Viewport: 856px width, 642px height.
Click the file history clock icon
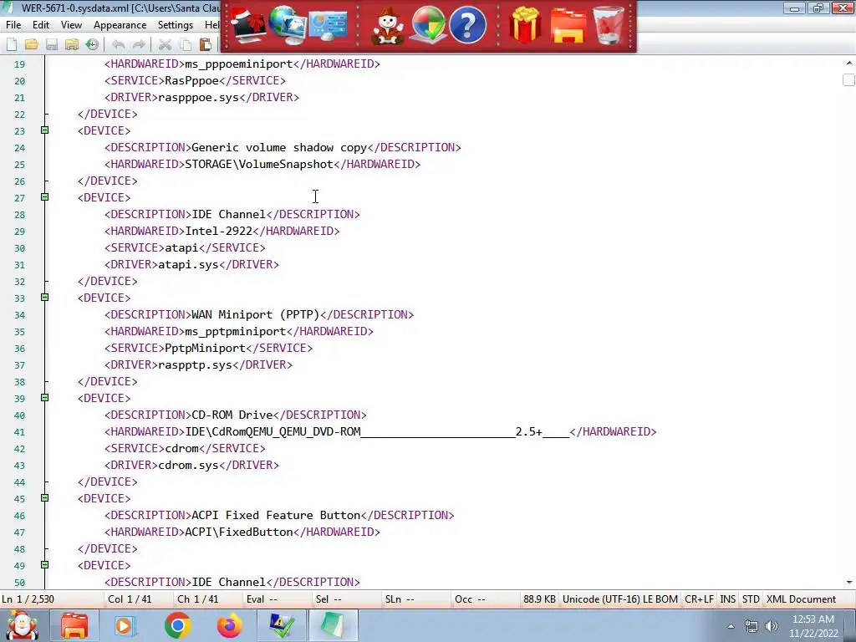point(92,44)
